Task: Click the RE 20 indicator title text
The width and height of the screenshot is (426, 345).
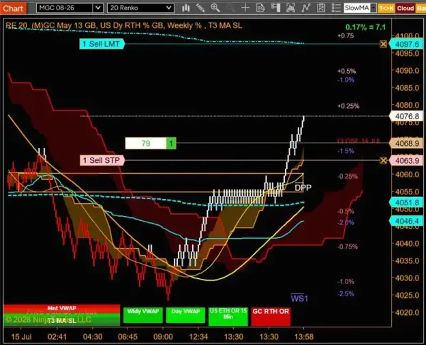Action: pos(123,25)
